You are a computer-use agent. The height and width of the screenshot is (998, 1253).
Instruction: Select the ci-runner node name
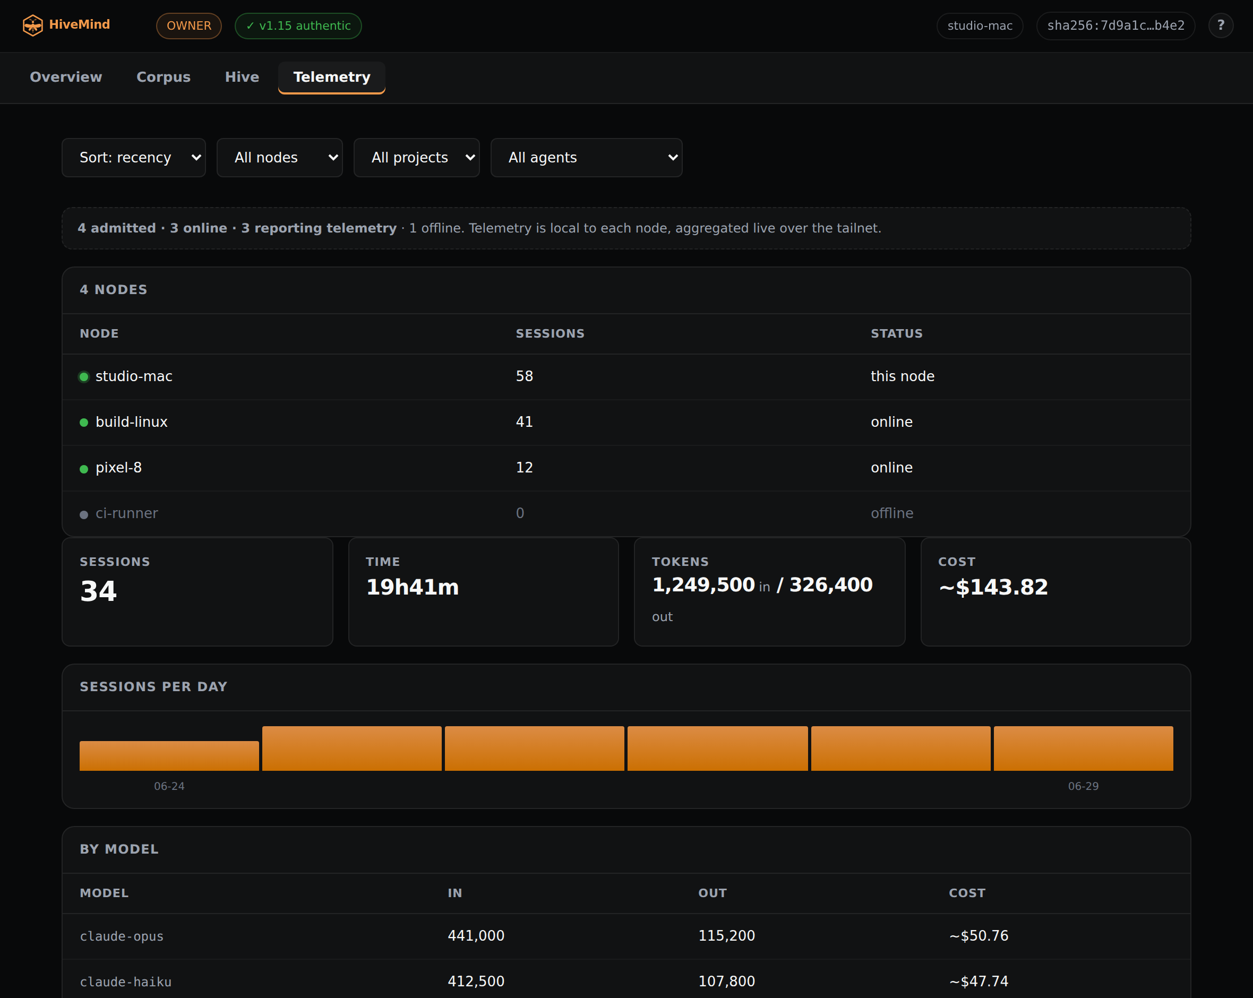click(127, 513)
